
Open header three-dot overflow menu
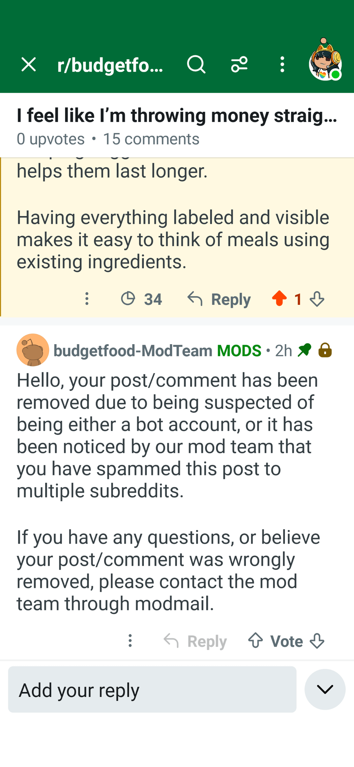282,64
